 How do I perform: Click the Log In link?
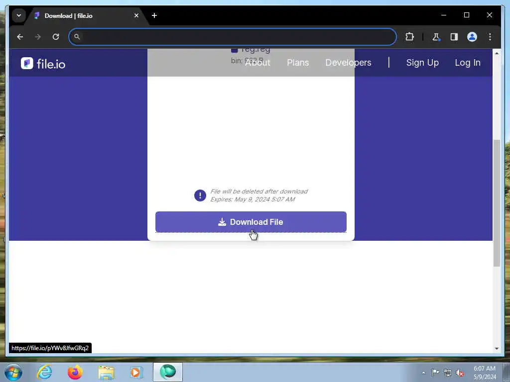tap(467, 63)
